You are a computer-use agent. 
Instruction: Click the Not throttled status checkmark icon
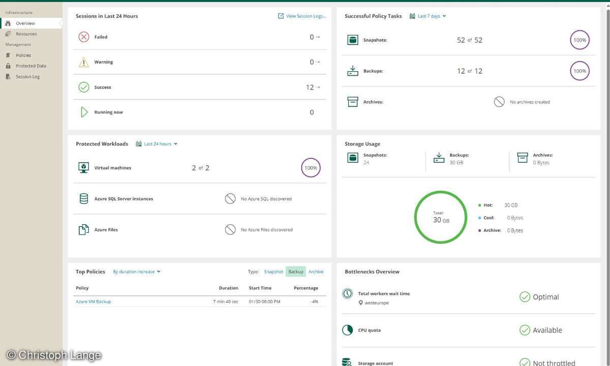(x=525, y=363)
